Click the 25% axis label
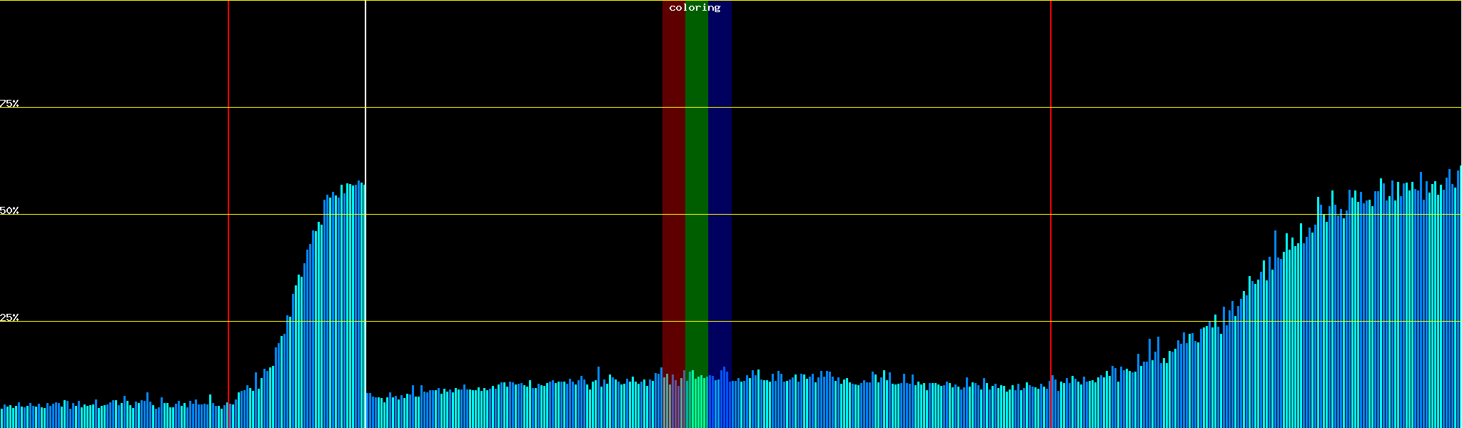1462x428 pixels. coord(9,317)
